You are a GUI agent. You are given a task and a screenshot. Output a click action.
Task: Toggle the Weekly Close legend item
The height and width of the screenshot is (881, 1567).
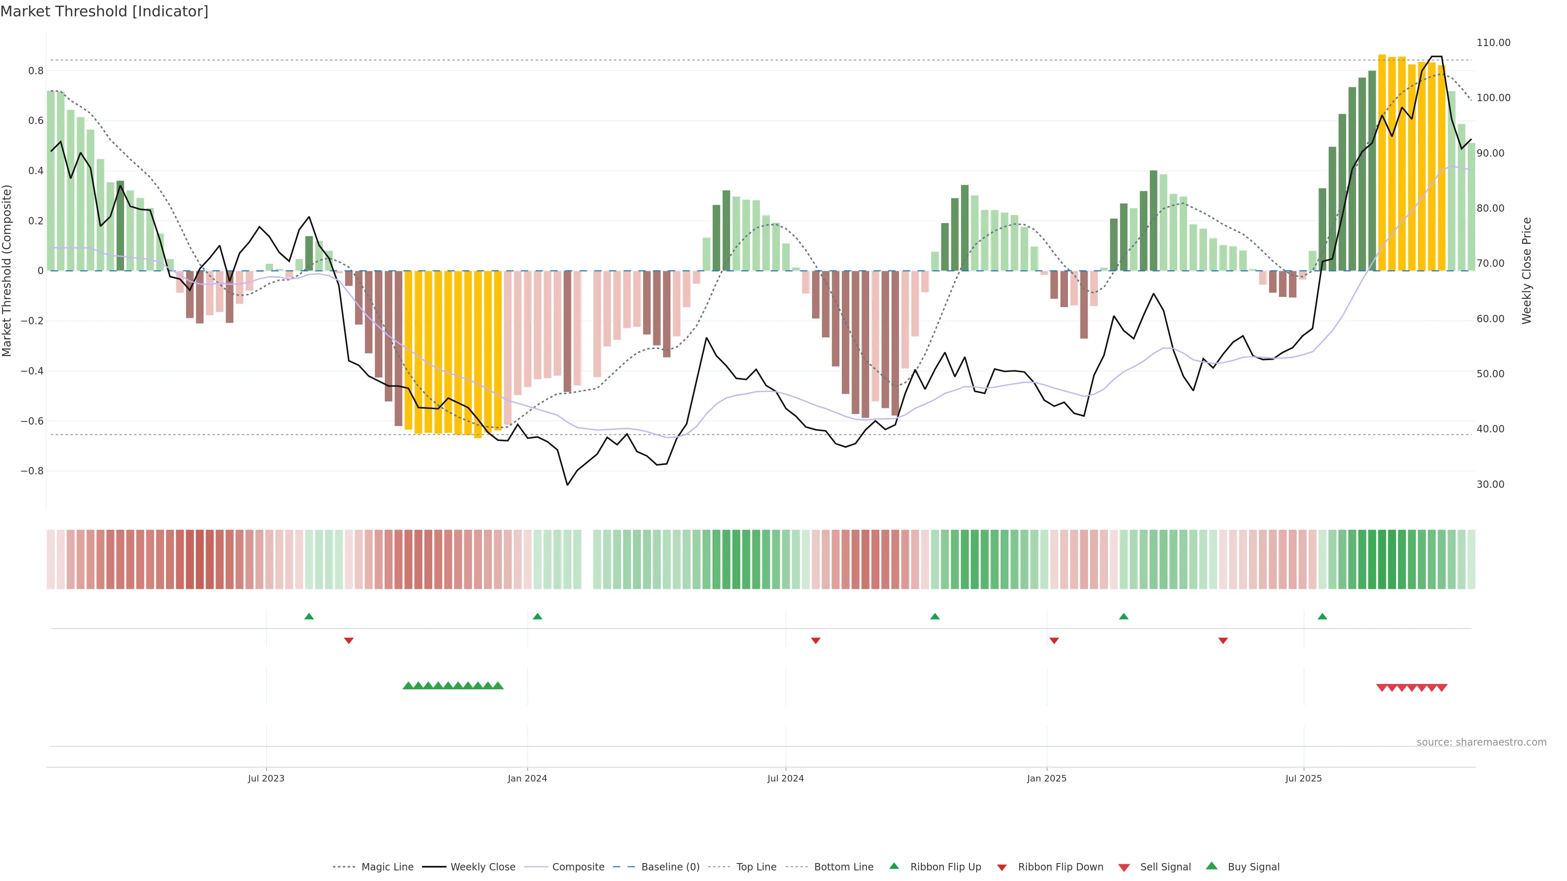coord(482,866)
